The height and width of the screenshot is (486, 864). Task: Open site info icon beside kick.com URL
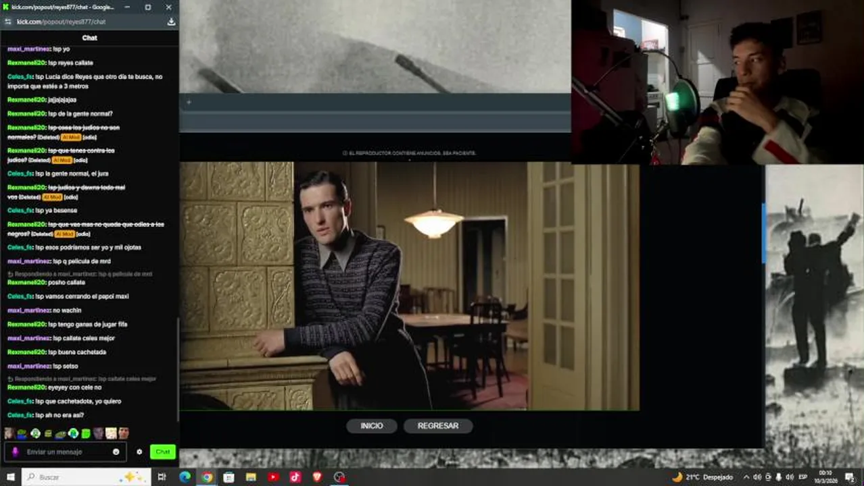pyautogui.click(x=7, y=22)
